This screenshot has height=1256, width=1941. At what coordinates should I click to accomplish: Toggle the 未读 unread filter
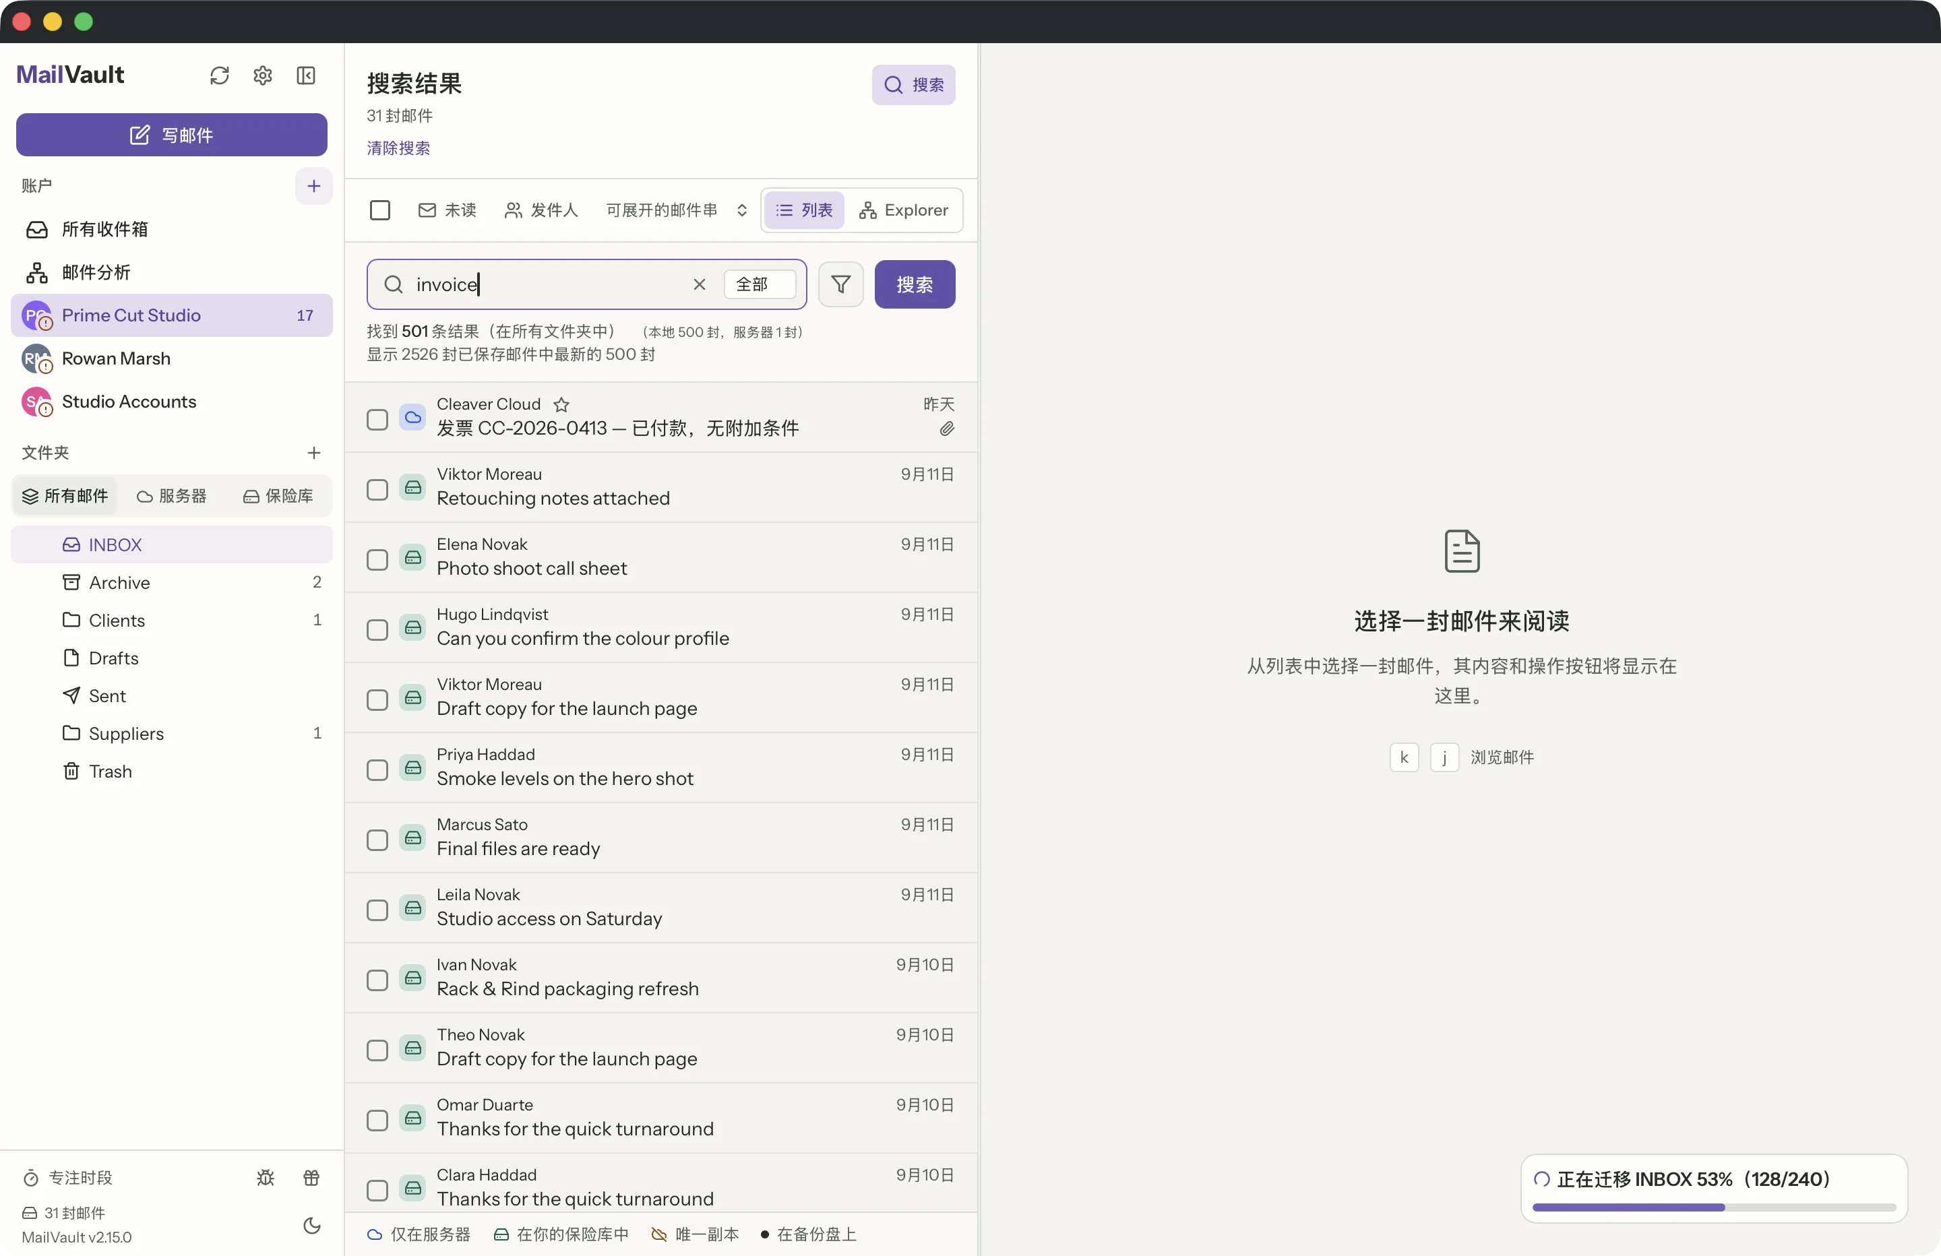[447, 210]
